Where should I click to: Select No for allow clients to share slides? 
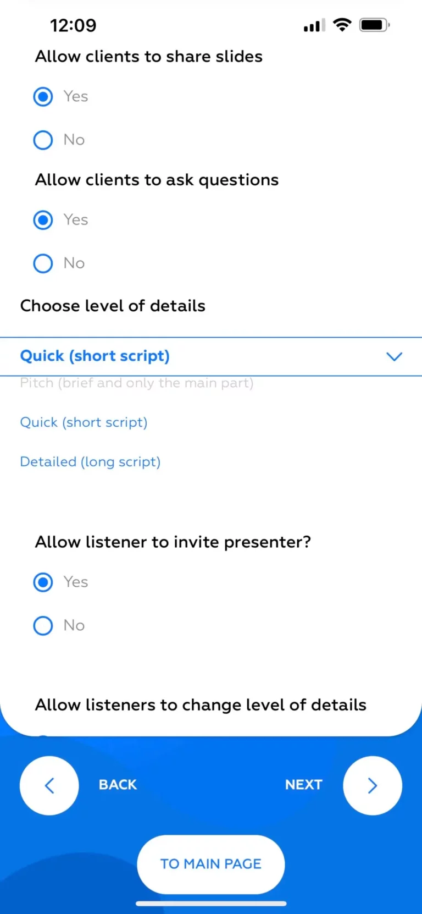(x=43, y=140)
